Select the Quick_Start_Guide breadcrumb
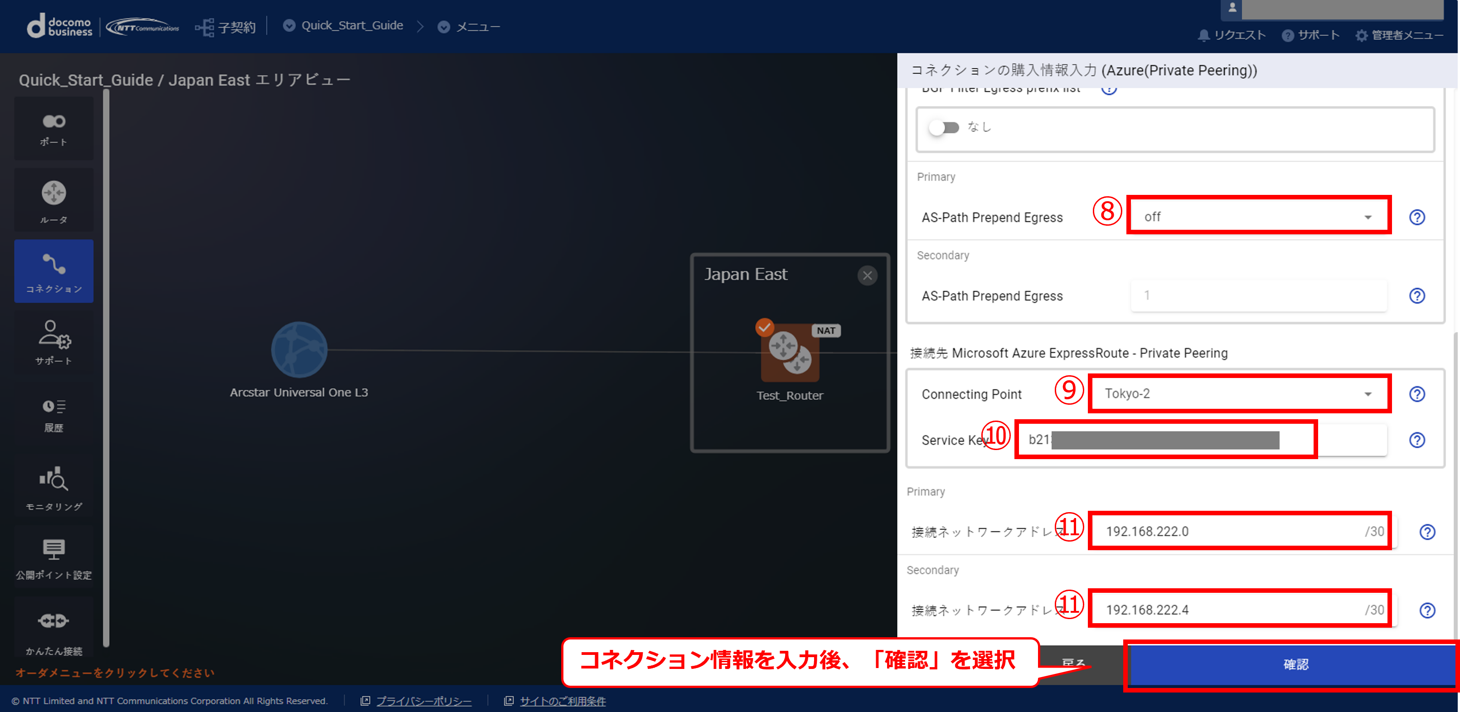The height and width of the screenshot is (712, 1460). click(344, 25)
